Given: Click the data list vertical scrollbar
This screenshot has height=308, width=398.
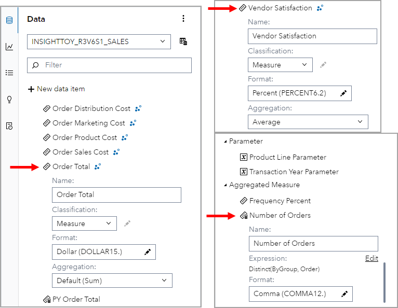Looking at the screenshot, I should (384, 282).
